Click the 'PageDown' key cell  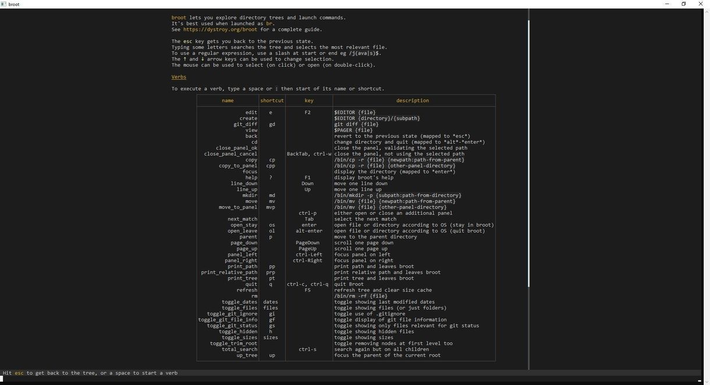pos(308,243)
